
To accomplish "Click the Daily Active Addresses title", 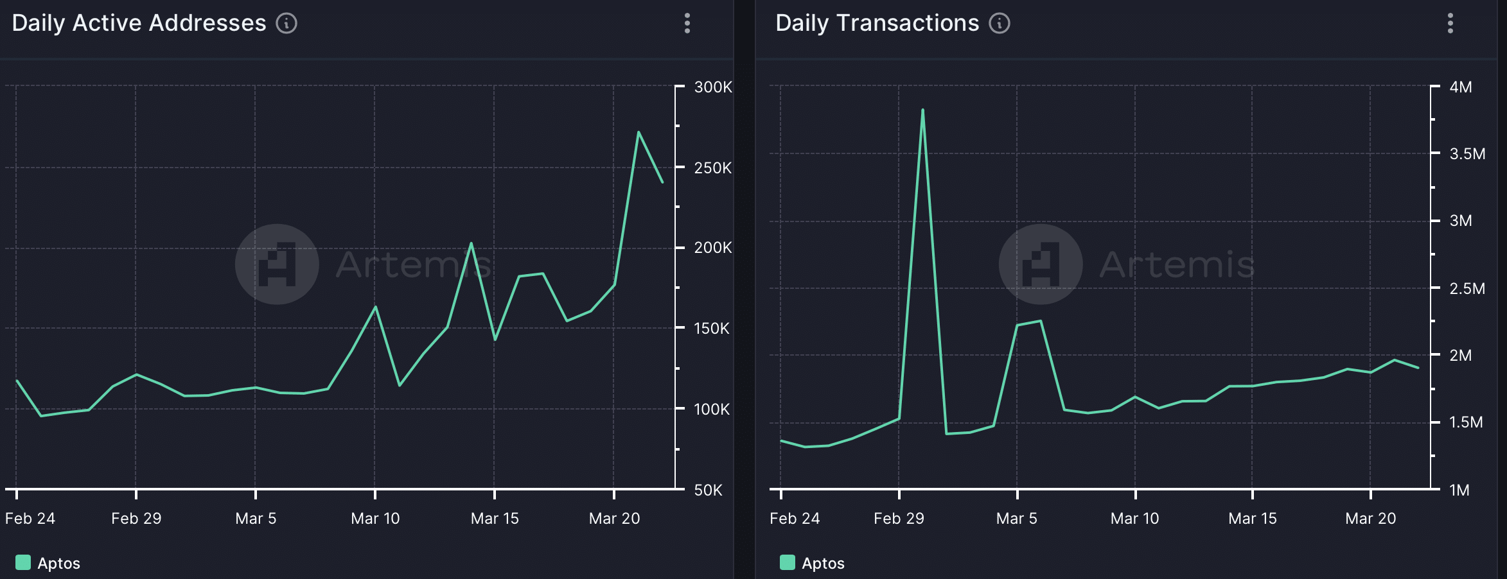I will 139,23.
